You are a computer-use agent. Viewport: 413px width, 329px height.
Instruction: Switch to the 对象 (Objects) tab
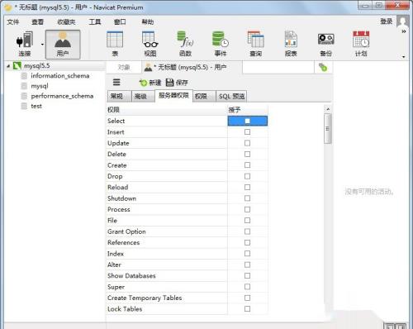(x=124, y=67)
